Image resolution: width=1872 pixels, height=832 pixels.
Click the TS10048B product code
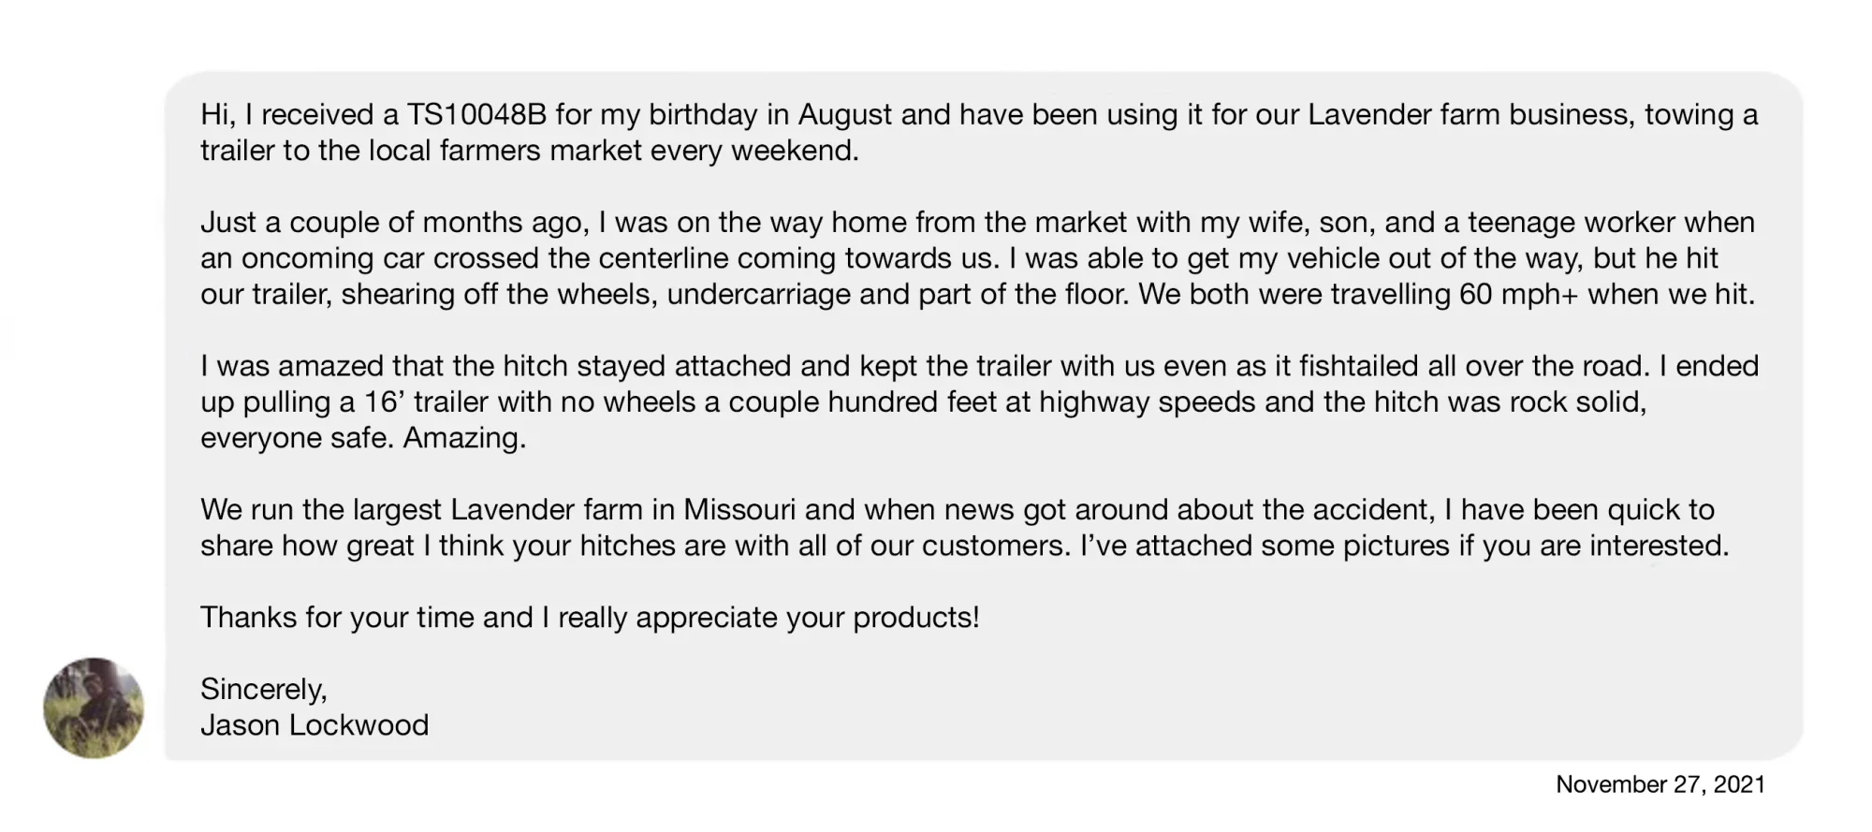coord(476,114)
